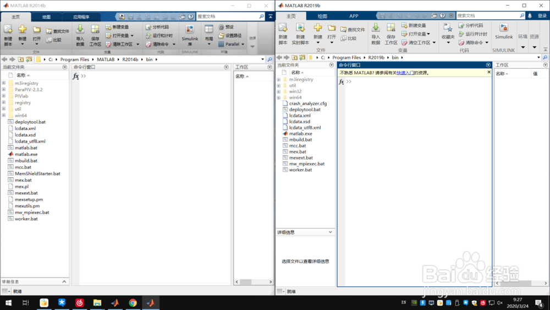Switch to Plots tab in R2019b

(x=322, y=16)
